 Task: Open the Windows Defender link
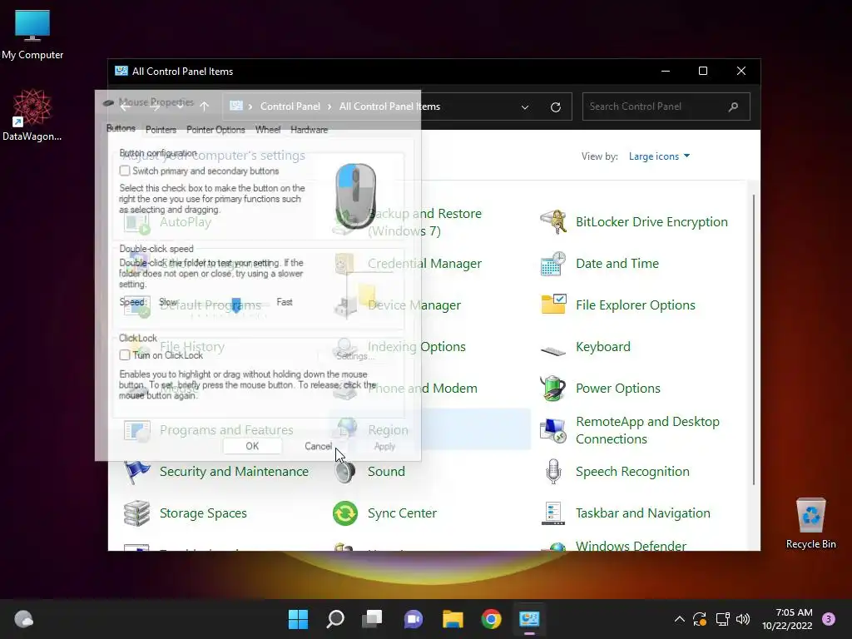click(x=631, y=546)
